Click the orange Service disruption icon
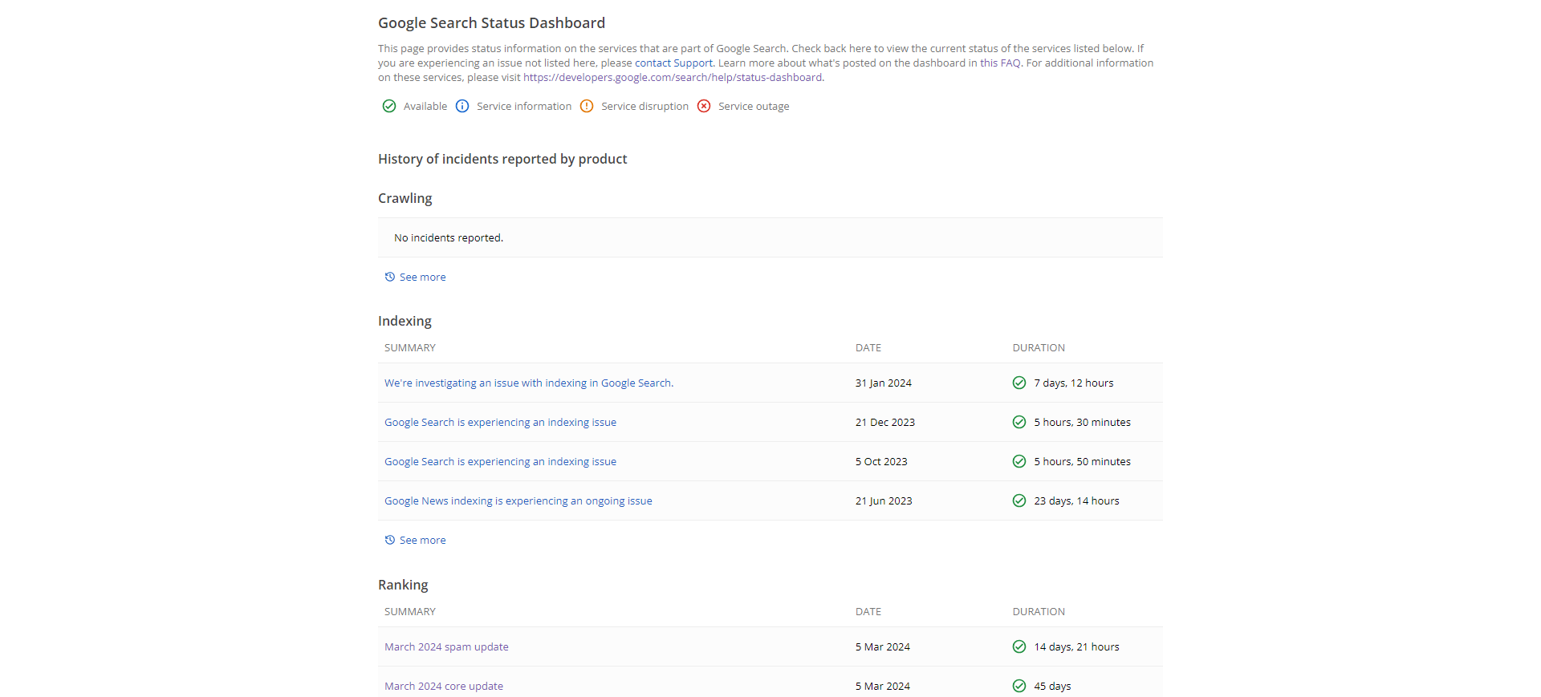The height and width of the screenshot is (697, 1541). [x=587, y=106]
